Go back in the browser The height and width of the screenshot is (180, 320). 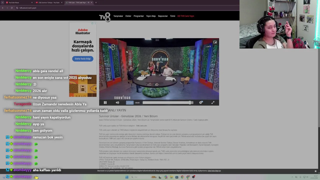(x=3, y=8)
